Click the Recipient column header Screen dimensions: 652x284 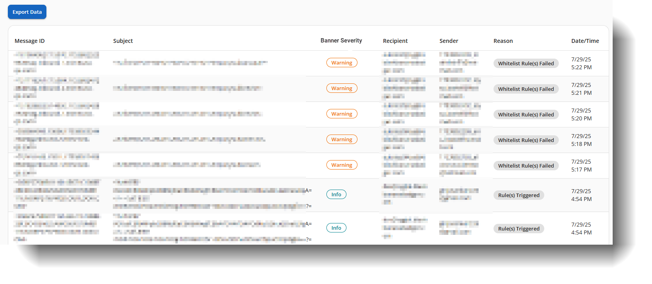click(x=395, y=41)
